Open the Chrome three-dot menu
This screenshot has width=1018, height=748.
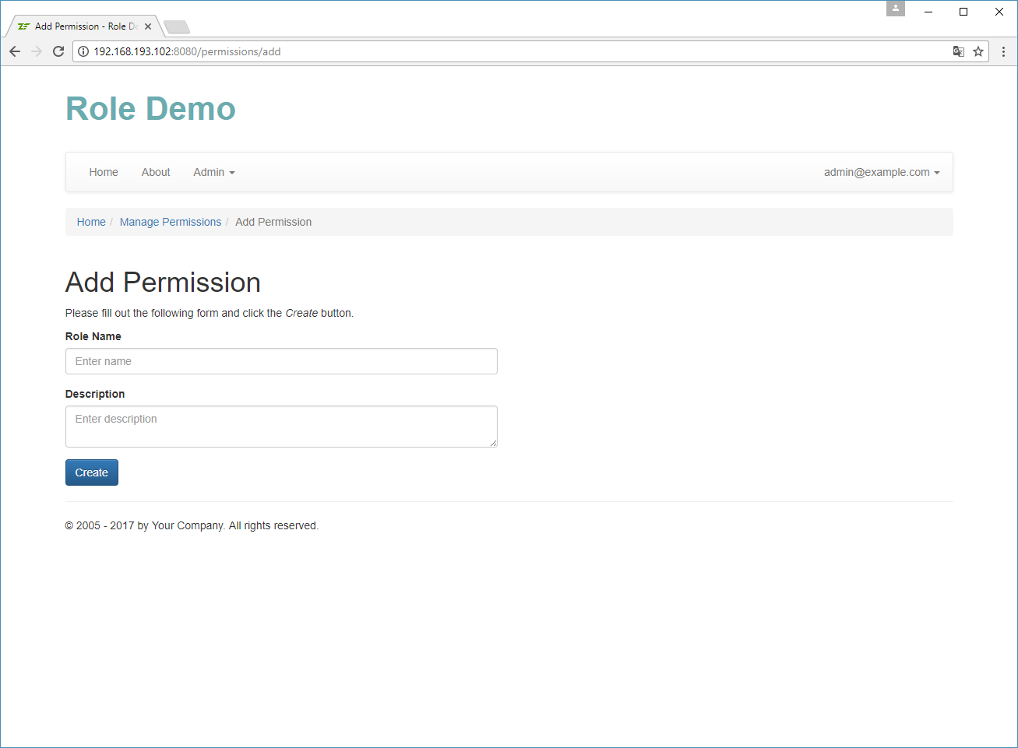(1003, 51)
